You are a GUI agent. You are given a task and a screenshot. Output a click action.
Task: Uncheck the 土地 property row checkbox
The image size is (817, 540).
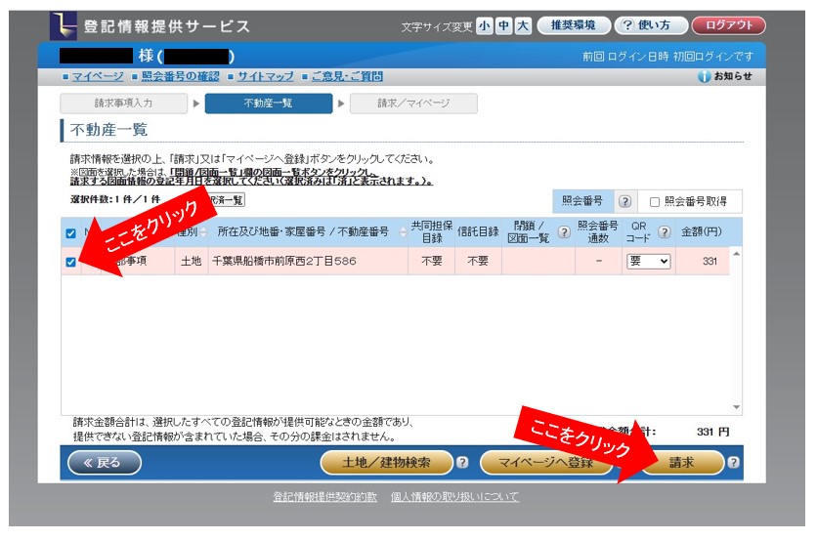(70, 262)
